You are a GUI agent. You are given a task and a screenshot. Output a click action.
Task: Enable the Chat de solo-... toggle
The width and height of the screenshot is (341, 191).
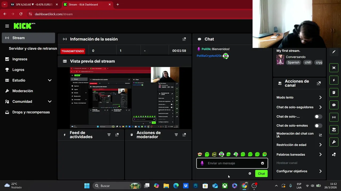click(318, 116)
